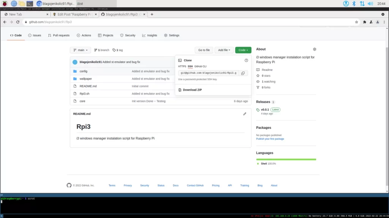Open the Terms footer link

112,185
